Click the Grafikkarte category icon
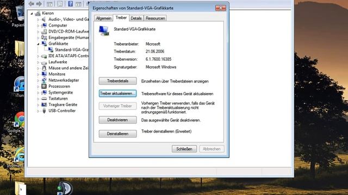 (x=44, y=43)
